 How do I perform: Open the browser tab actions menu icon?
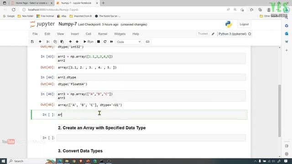pos(5,3)
